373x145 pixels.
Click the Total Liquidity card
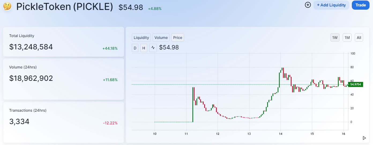point(64,42)
